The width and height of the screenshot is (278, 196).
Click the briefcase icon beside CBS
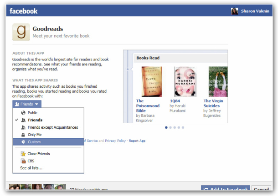(23, 161)
